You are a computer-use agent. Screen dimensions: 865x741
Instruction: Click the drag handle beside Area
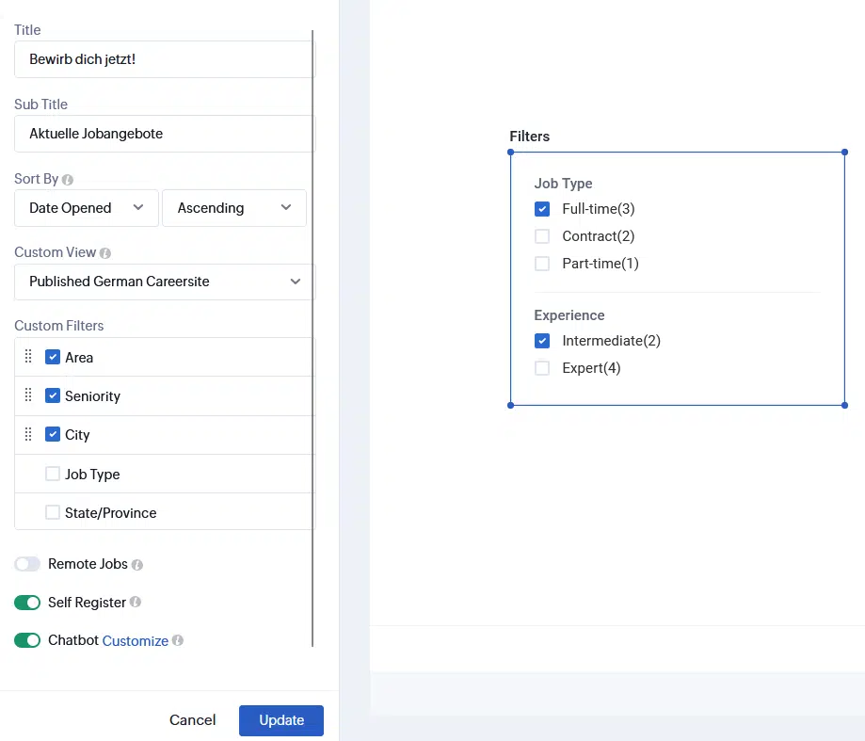coord(28,357)
